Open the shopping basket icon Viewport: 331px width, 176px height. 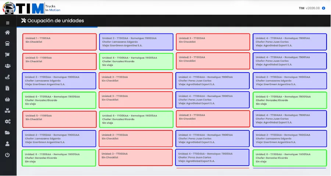[7, 99]
